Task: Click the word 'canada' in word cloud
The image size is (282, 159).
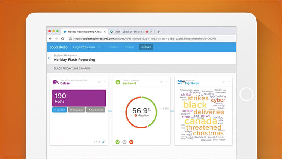Action: coord(201,121)
